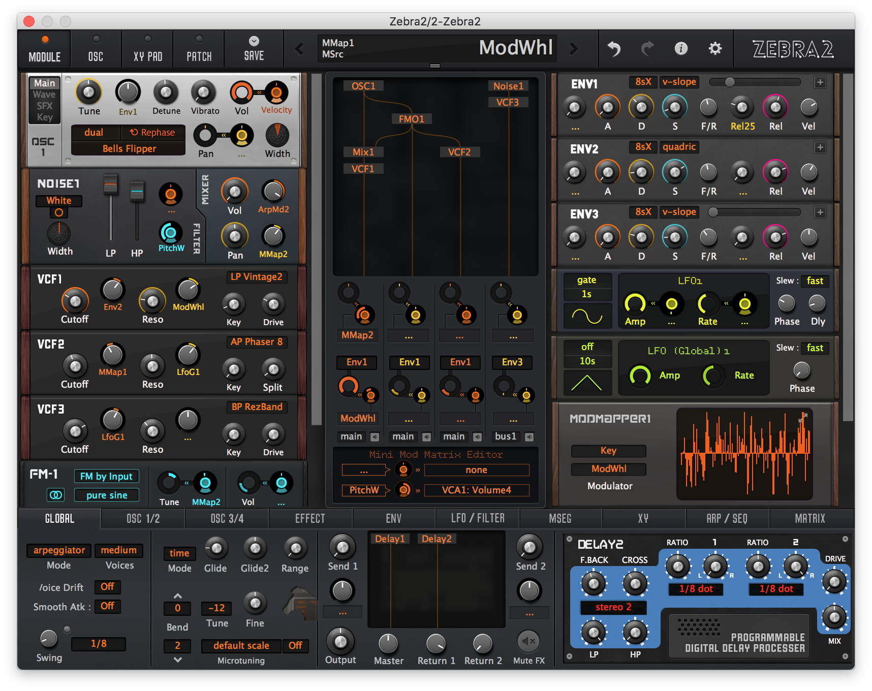Click the Mute FX speaker icon

point(529,641)
